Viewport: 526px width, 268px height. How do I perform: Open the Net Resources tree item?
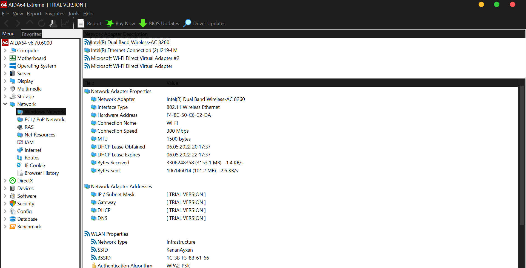tap(40, 135)
